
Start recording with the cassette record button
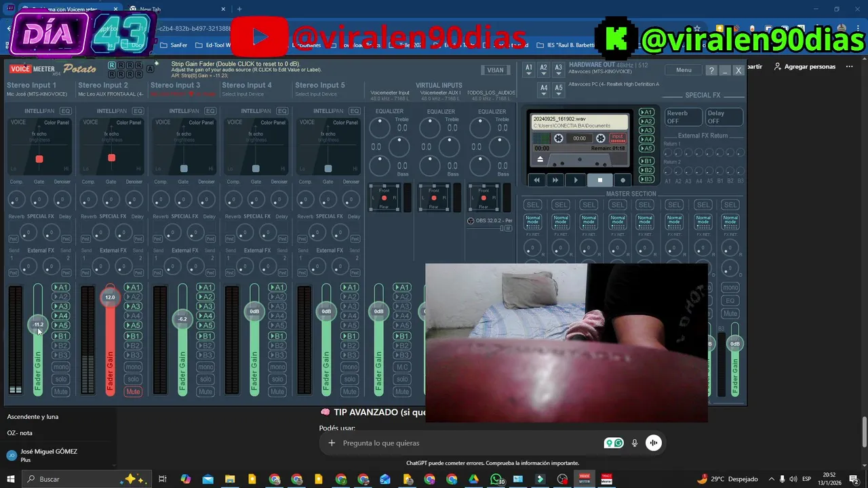click(623, 180)
